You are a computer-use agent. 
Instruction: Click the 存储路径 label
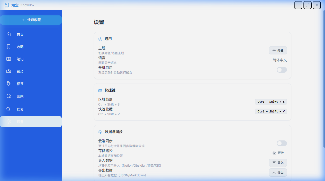point(105,151)
